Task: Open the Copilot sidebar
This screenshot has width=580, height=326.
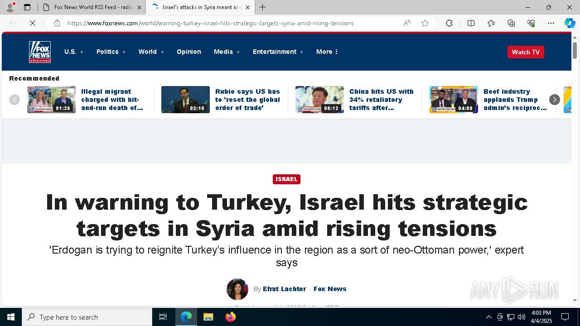Action: [570, 23]
